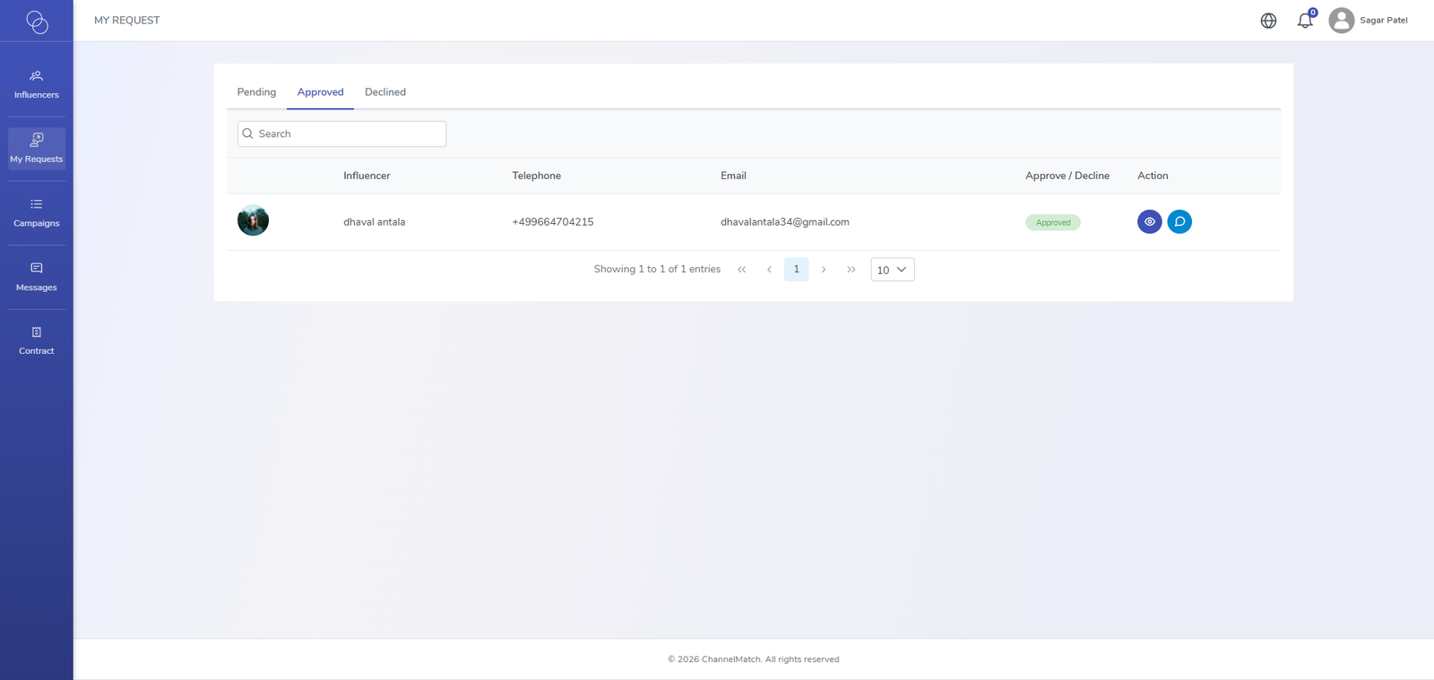
Task: Switch to the Pending tab
Action: coord(256,92)
